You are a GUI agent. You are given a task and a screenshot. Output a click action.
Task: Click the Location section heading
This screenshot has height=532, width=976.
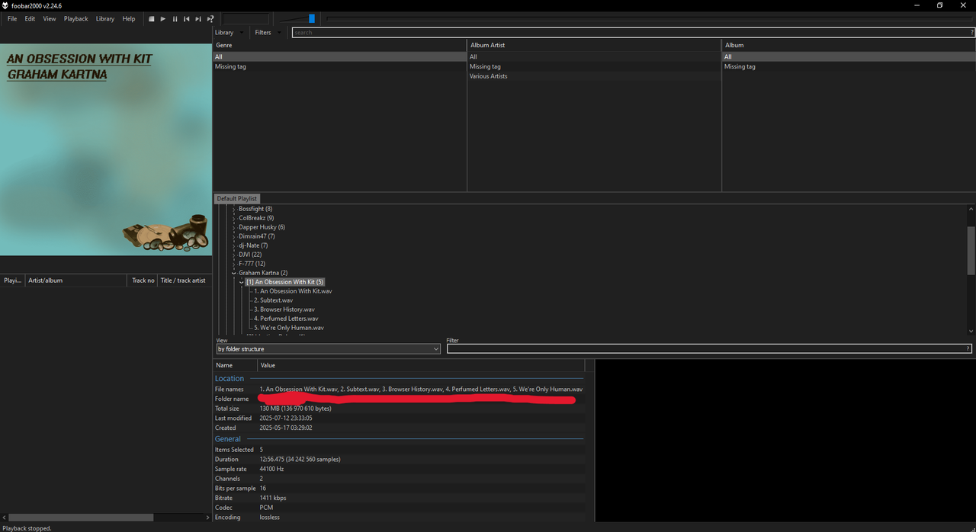point(230,379)
